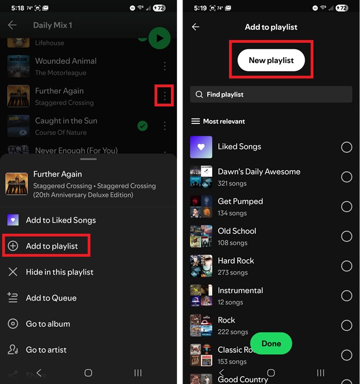Image resolution: width=360 pixels, height=384 pixels.
Task: Tap the "Wounded Animal" song title
Action: coord(66,61)
